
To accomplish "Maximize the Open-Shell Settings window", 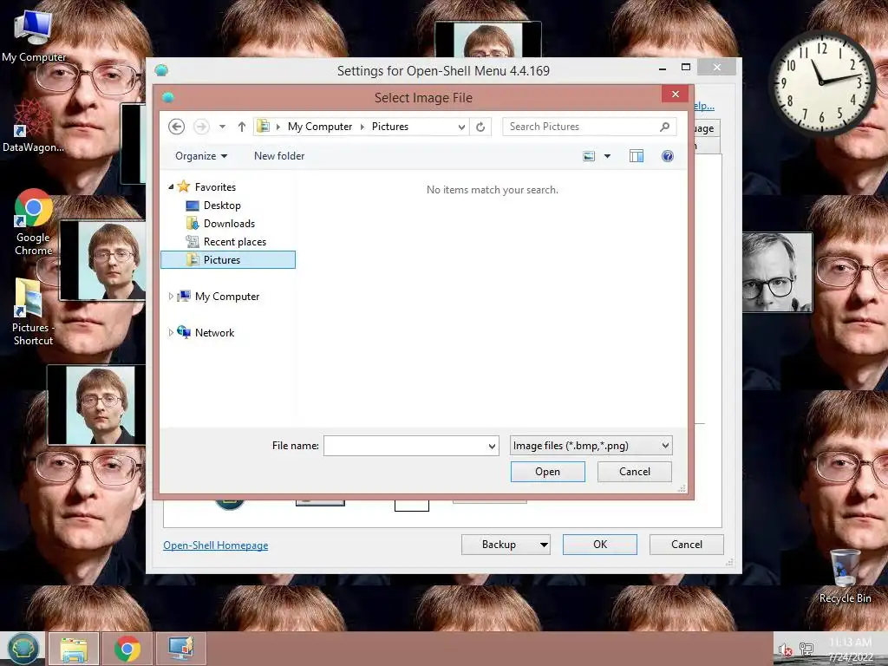I will point(686,68).
